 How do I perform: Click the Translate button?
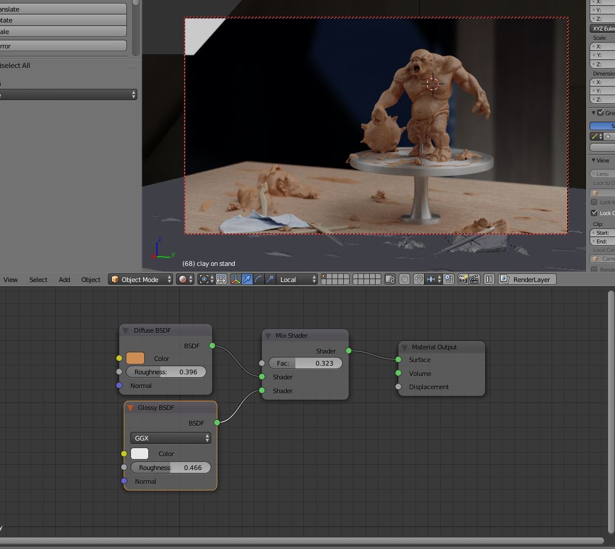pyautogui.click(x=63, y=9)
